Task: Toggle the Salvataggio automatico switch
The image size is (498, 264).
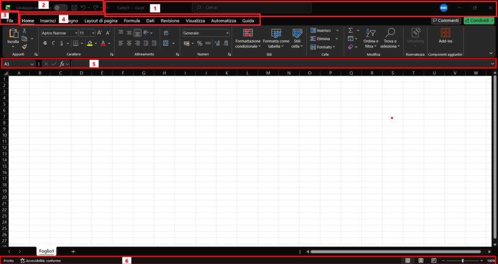Action: point(60,8)
